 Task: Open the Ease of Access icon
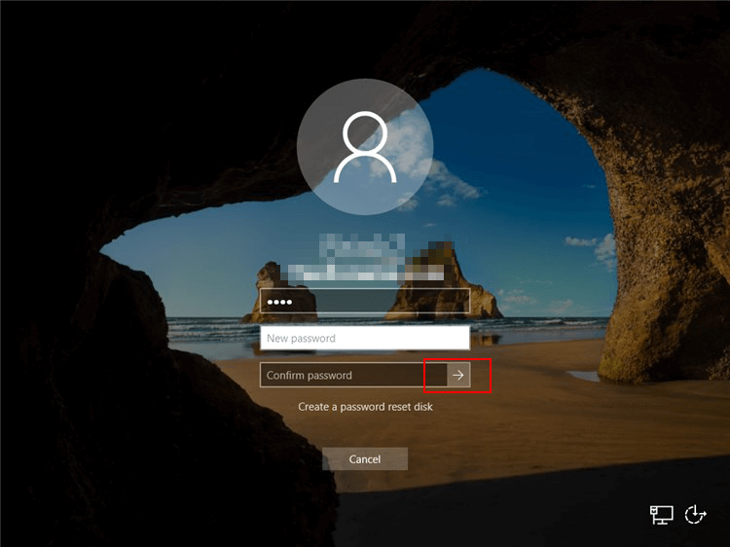695,515
